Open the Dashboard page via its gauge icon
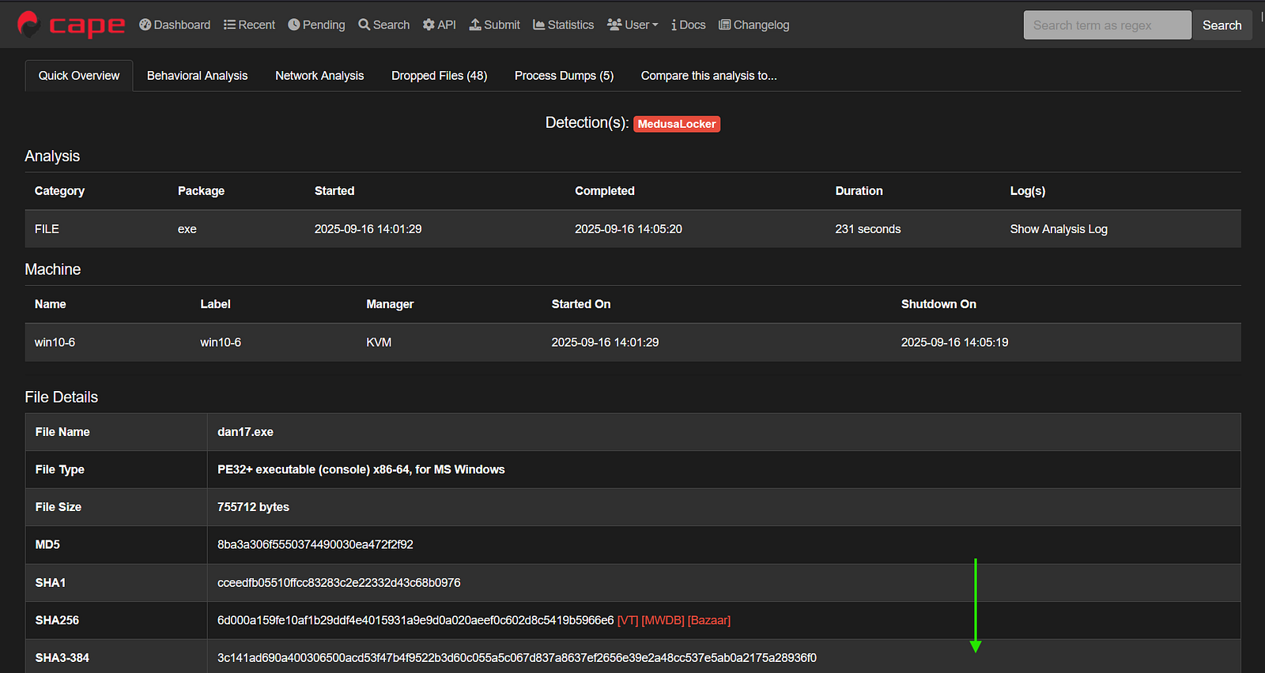 (x=145, y=24)
